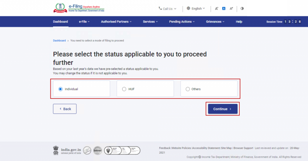Toggle the high contrast mode icon

tap(242, 8)
